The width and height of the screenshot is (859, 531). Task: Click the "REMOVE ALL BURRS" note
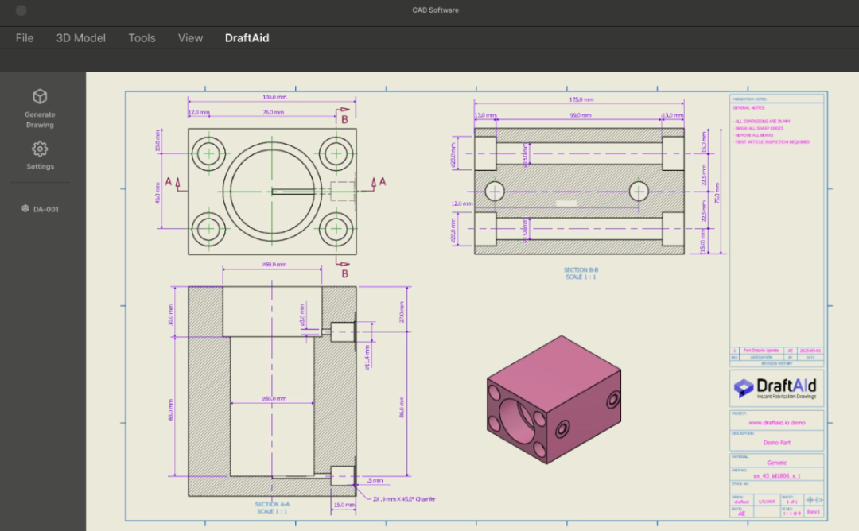(754, 135)
